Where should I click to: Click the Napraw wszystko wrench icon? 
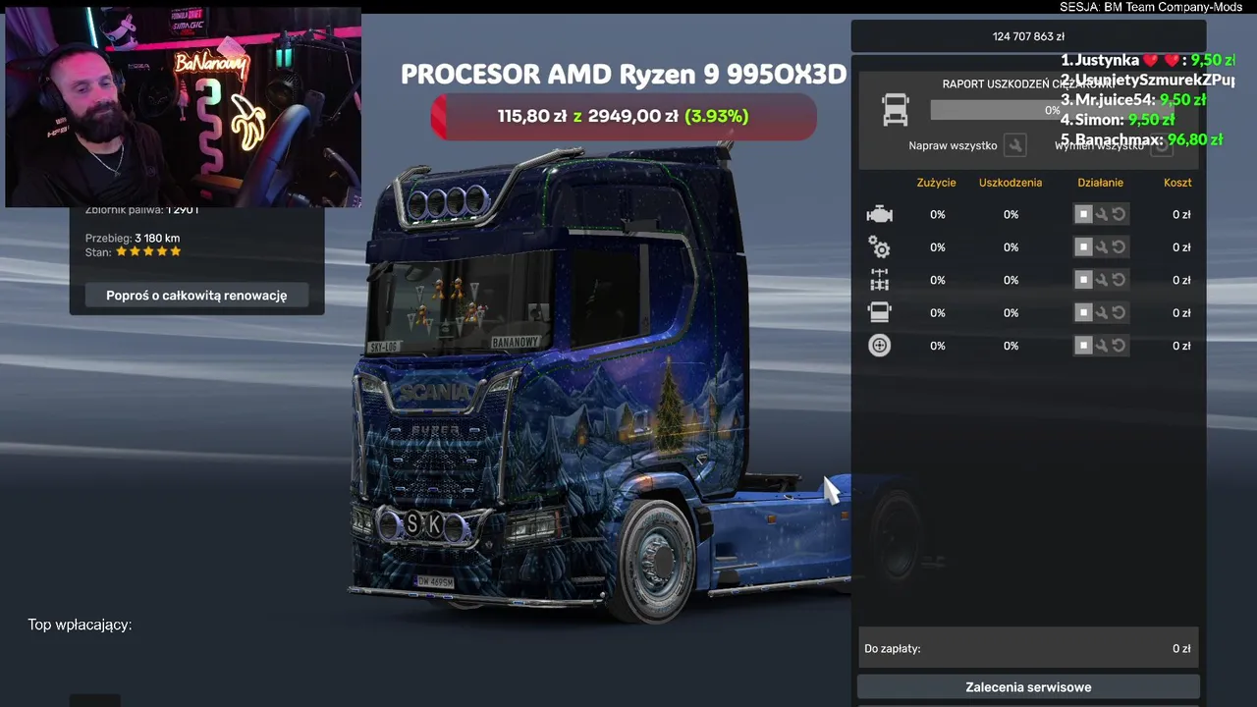coord(1015,145)
